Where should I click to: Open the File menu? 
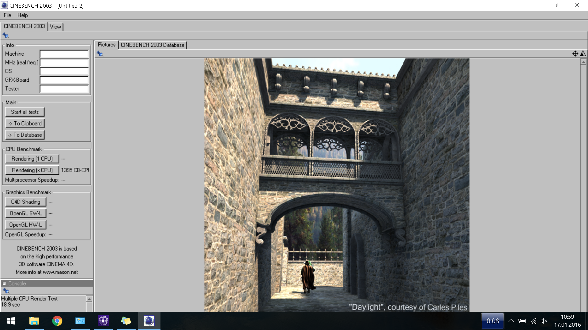coord(7,15)
